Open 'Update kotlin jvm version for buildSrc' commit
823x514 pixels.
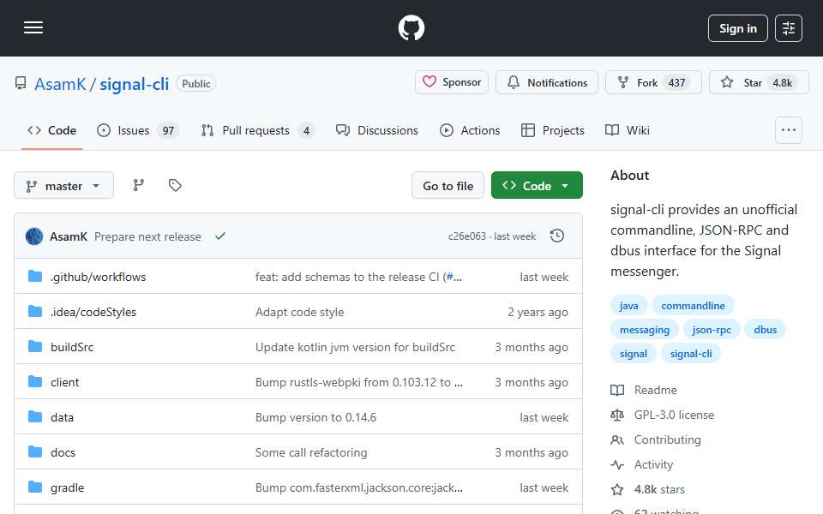pos(355,347)
